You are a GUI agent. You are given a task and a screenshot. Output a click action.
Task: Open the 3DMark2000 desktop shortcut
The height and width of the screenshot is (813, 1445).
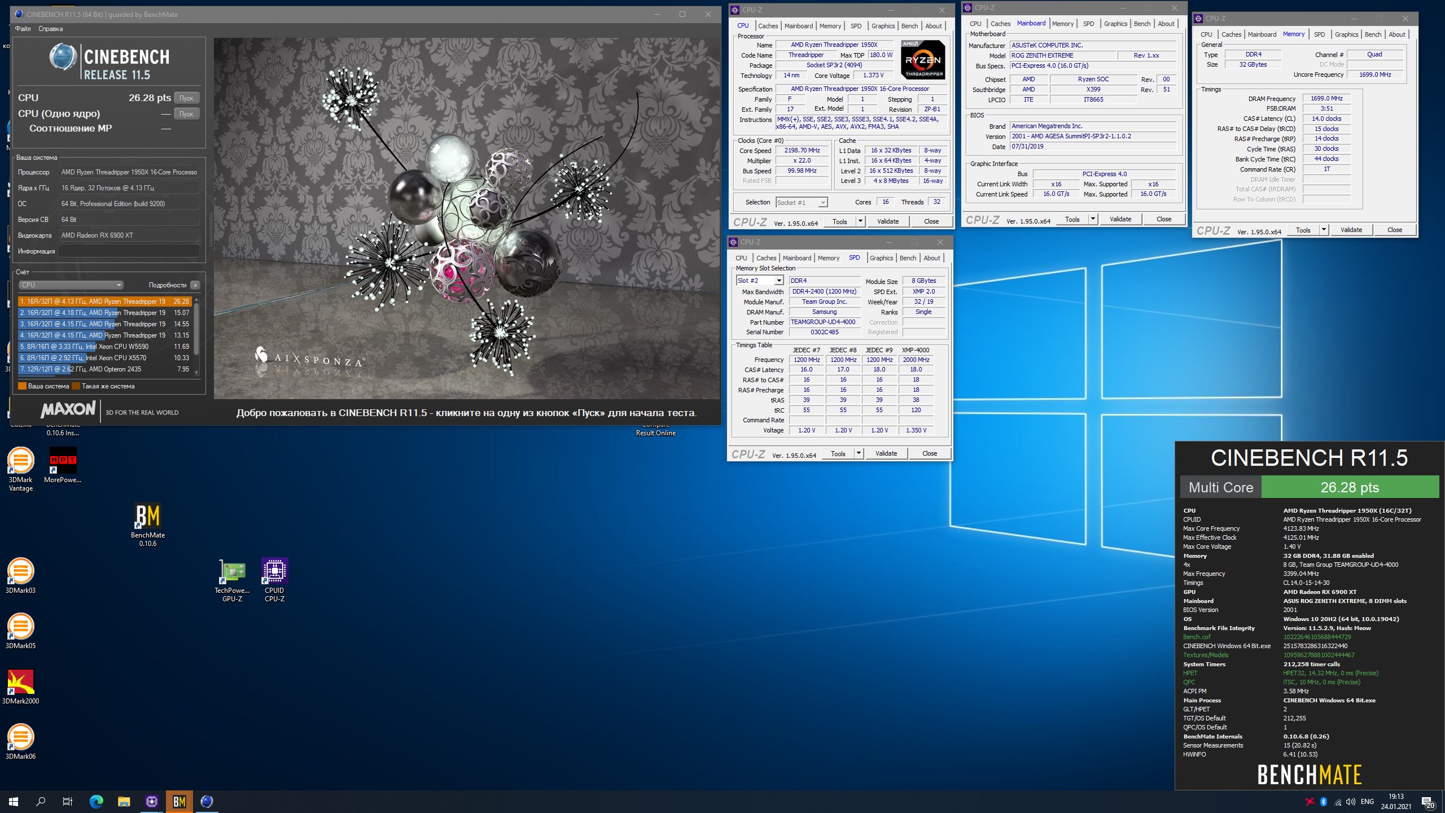[20, 687]
